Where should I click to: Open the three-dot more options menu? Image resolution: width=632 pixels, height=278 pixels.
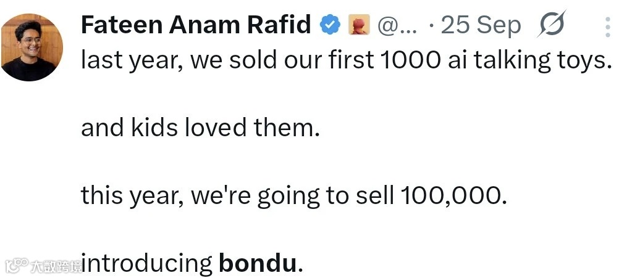coord(608,27)
